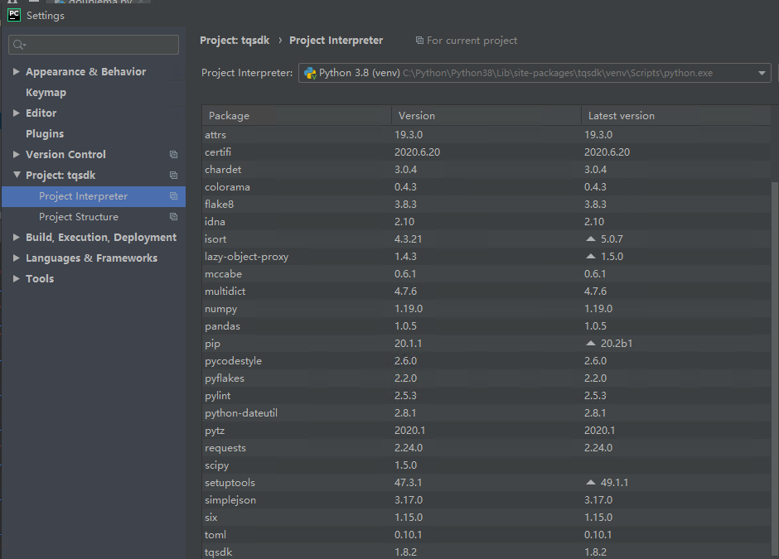
Task: Click project-level icon beside Project Structure
Action: point(173,217)
